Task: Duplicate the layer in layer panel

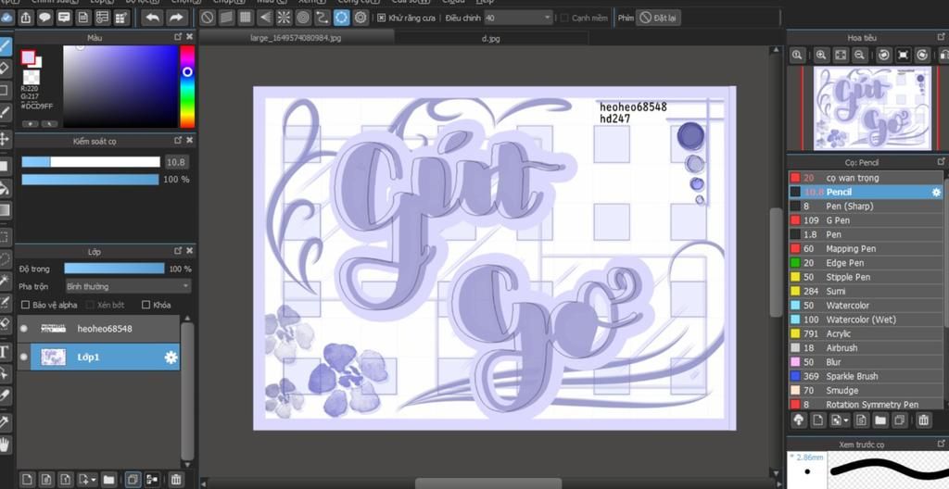Action: (x=132, y=480)
